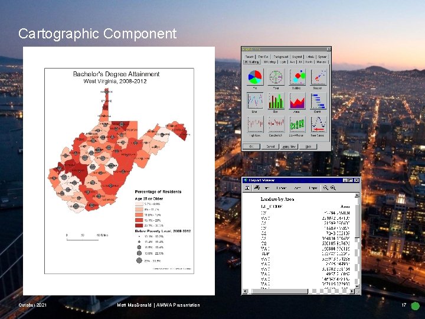Click the 'Landuse by Area' report heading
This screenshot has width=425, height=319.
click(277, 199)
